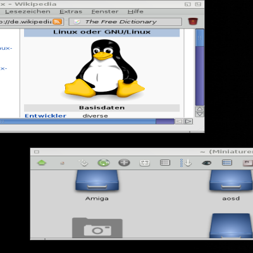Click the browser scroll-down arrow
This screenshot has height=253, width=253.
coord(200,114)
